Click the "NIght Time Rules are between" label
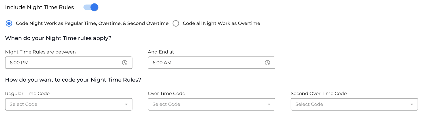 (x=40, y=52)
